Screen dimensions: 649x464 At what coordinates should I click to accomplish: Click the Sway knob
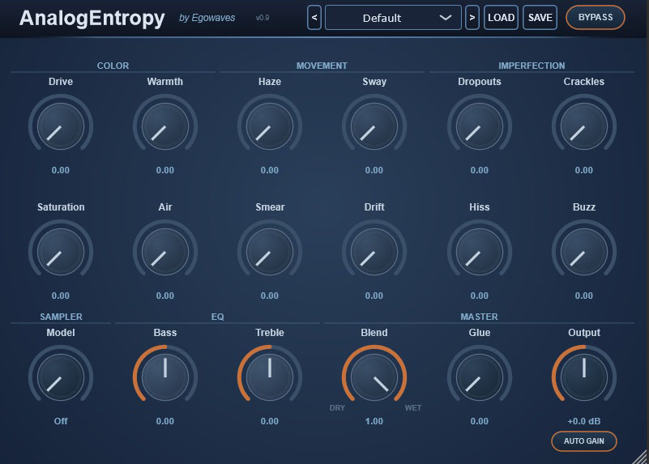coord(374,126)
